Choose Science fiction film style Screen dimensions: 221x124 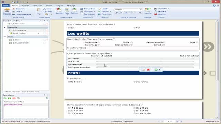point(131,45)
